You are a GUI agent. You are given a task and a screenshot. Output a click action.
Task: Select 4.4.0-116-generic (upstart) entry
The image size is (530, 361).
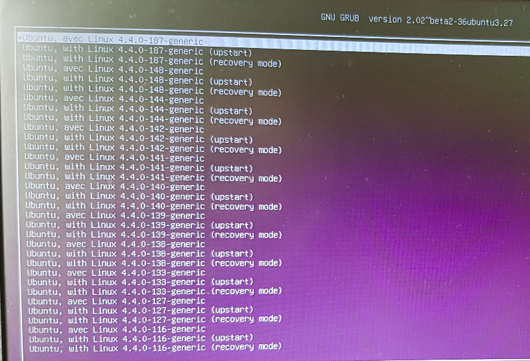pos(141,338)
